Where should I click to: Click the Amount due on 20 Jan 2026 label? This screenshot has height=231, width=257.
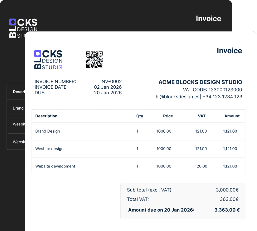click(161, 210)
